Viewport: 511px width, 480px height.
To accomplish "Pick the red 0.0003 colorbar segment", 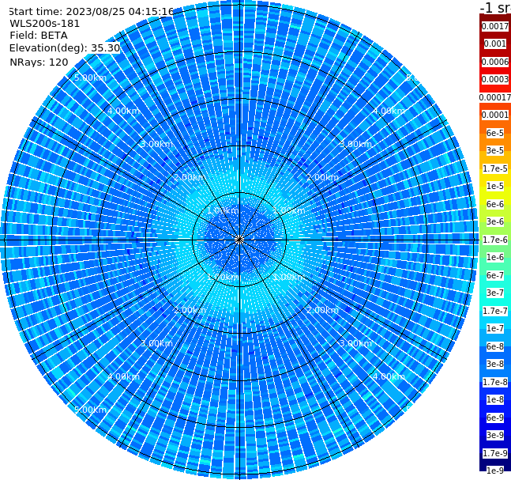I will [x=495, y=79].
